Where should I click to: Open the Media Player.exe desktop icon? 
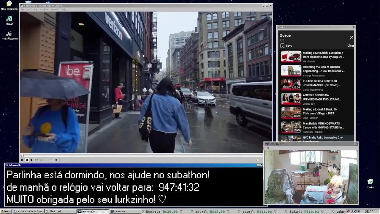[9, 36]
